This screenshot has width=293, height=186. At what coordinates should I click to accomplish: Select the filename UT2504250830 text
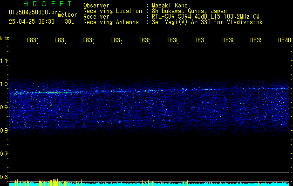(x=34, y=13)
